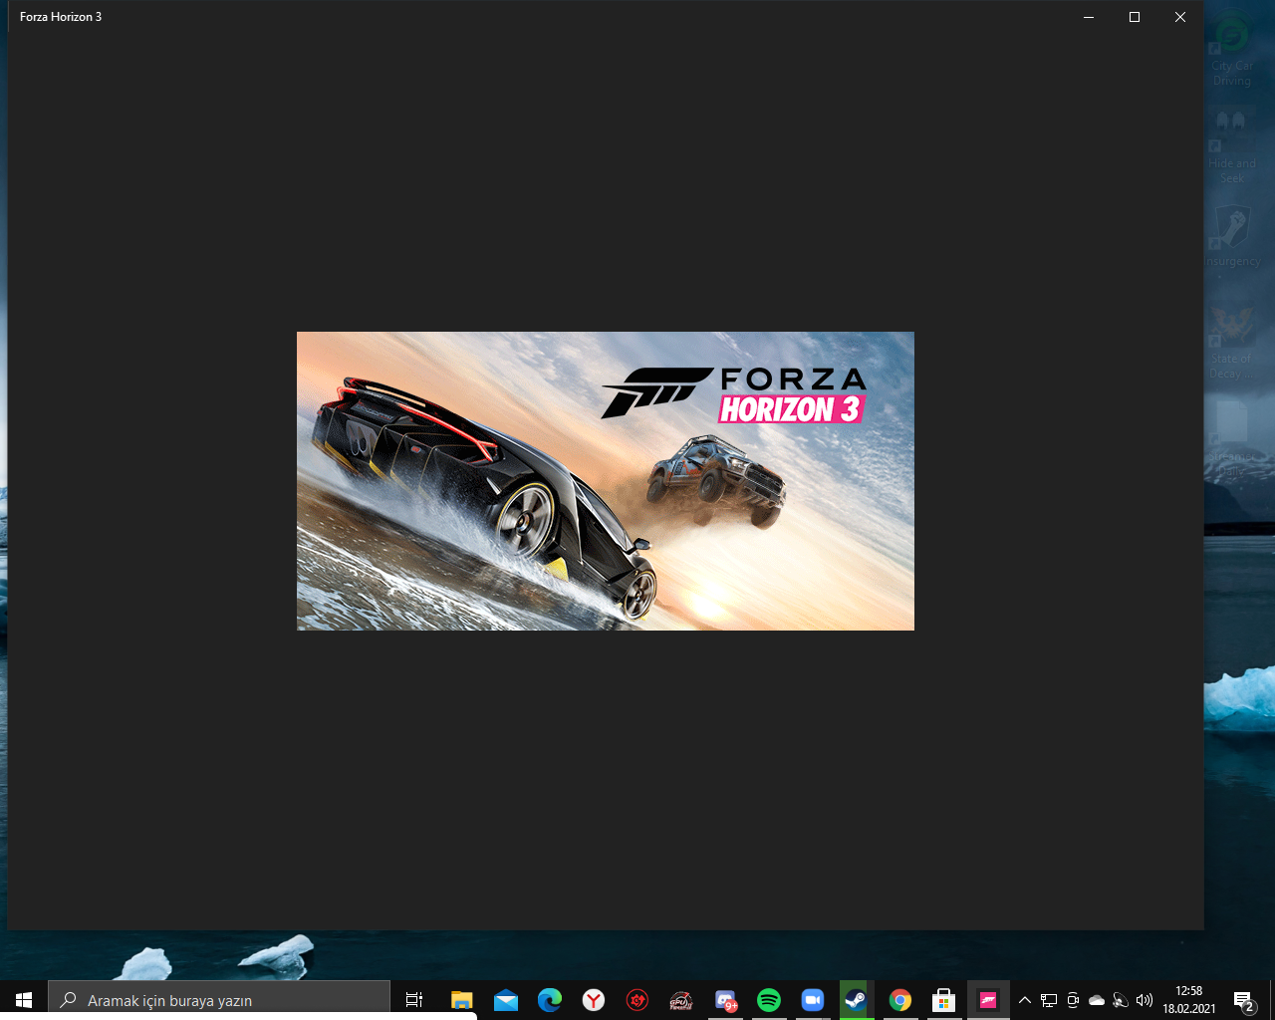Open the notification center with 2 notifications
Viewport: 1275px width, 1020px height.
[x=1244, y=1000]
